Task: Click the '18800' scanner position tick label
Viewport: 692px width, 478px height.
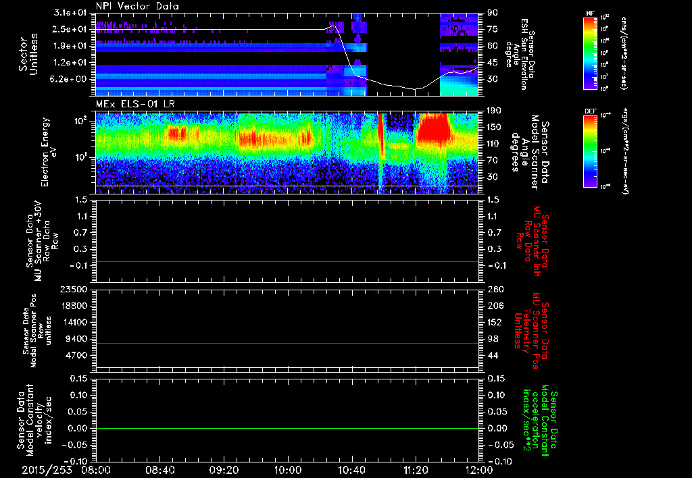Action: point(75,306)
